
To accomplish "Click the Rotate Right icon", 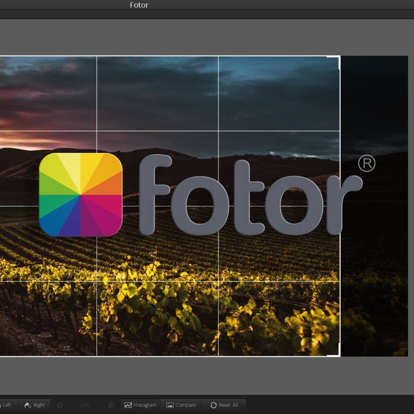I will pos(27,405).
